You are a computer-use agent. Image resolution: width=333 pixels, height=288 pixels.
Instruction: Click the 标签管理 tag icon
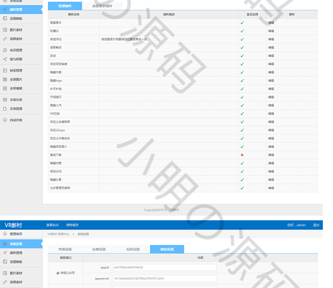5,70
